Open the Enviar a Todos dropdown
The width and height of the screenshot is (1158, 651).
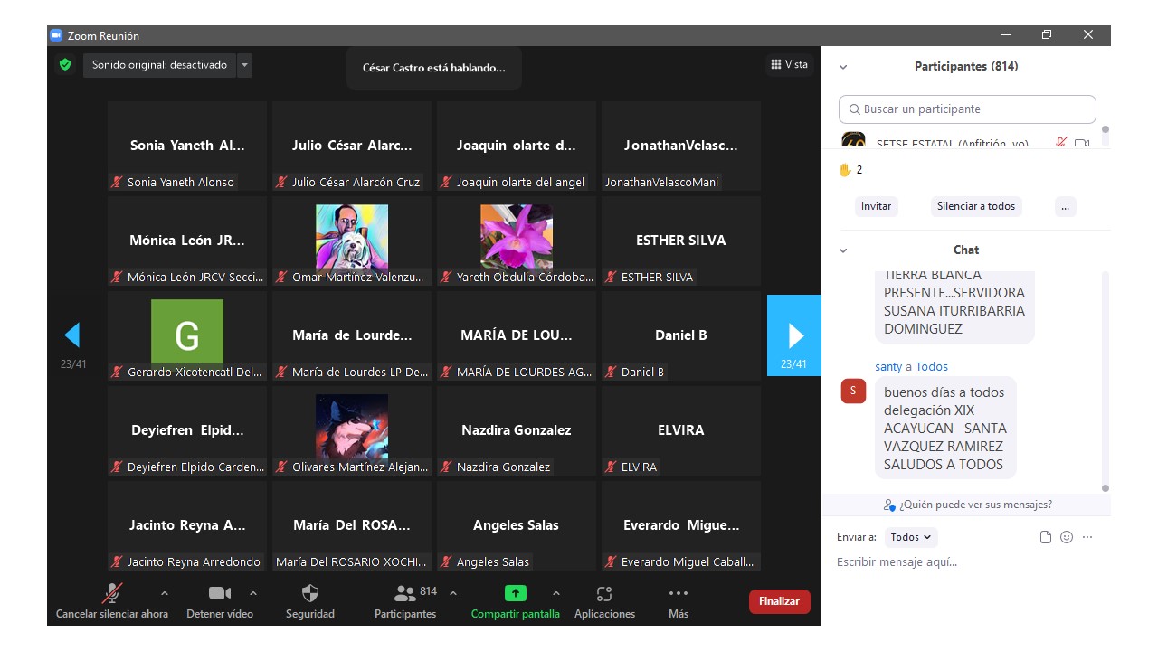(910, 537)
